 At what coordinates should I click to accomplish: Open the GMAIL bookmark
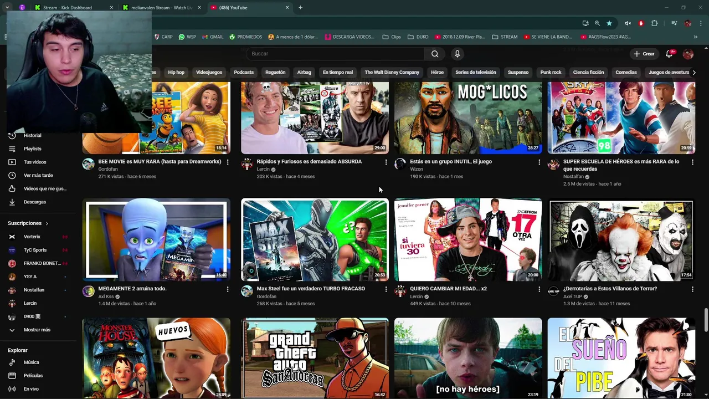213,37
